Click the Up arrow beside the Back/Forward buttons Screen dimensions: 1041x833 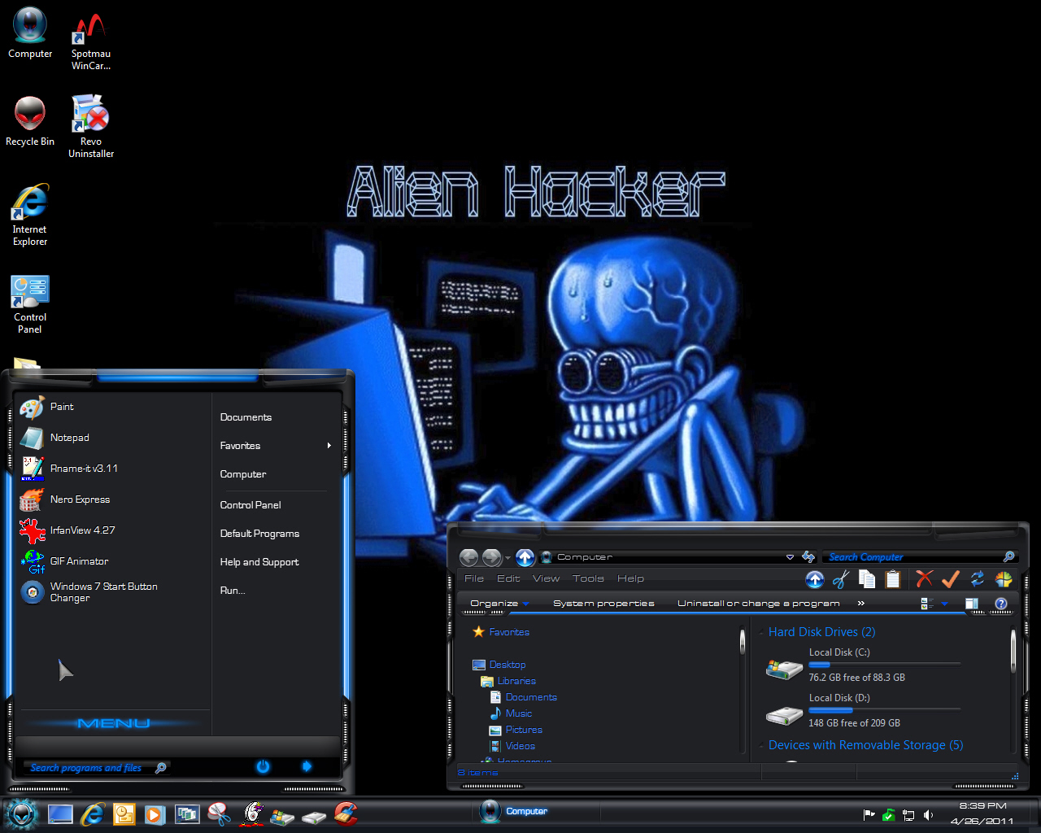click(525, 557)
